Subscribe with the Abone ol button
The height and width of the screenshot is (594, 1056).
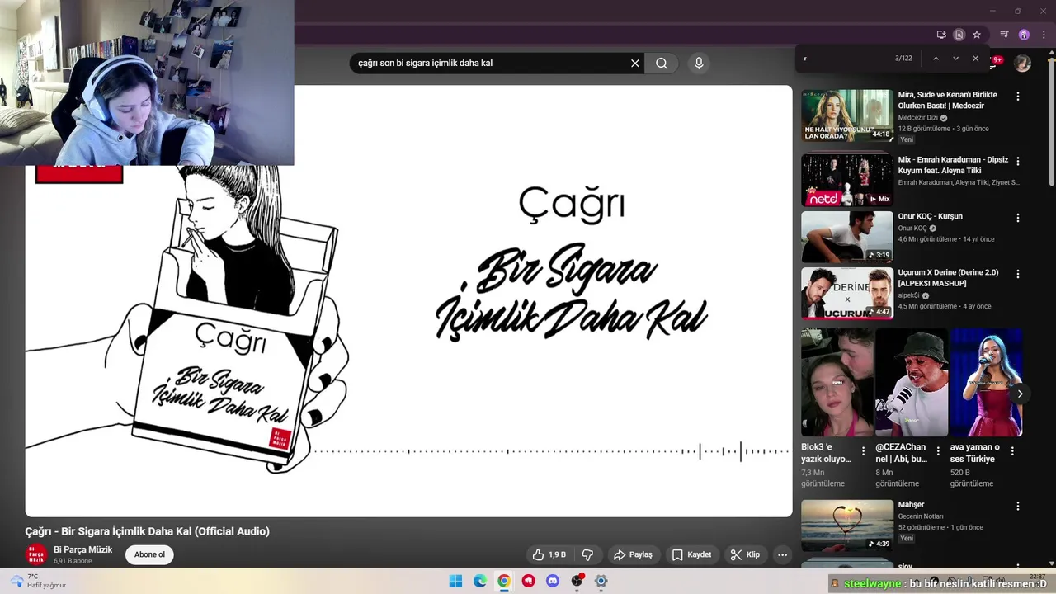pos(149,554)
